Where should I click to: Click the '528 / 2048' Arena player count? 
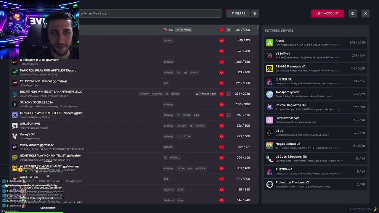(357, 43)
